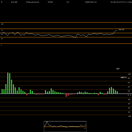Click the 'SI(TM)' header label
This screenshot has width=132, height=132.
point(50,2)
